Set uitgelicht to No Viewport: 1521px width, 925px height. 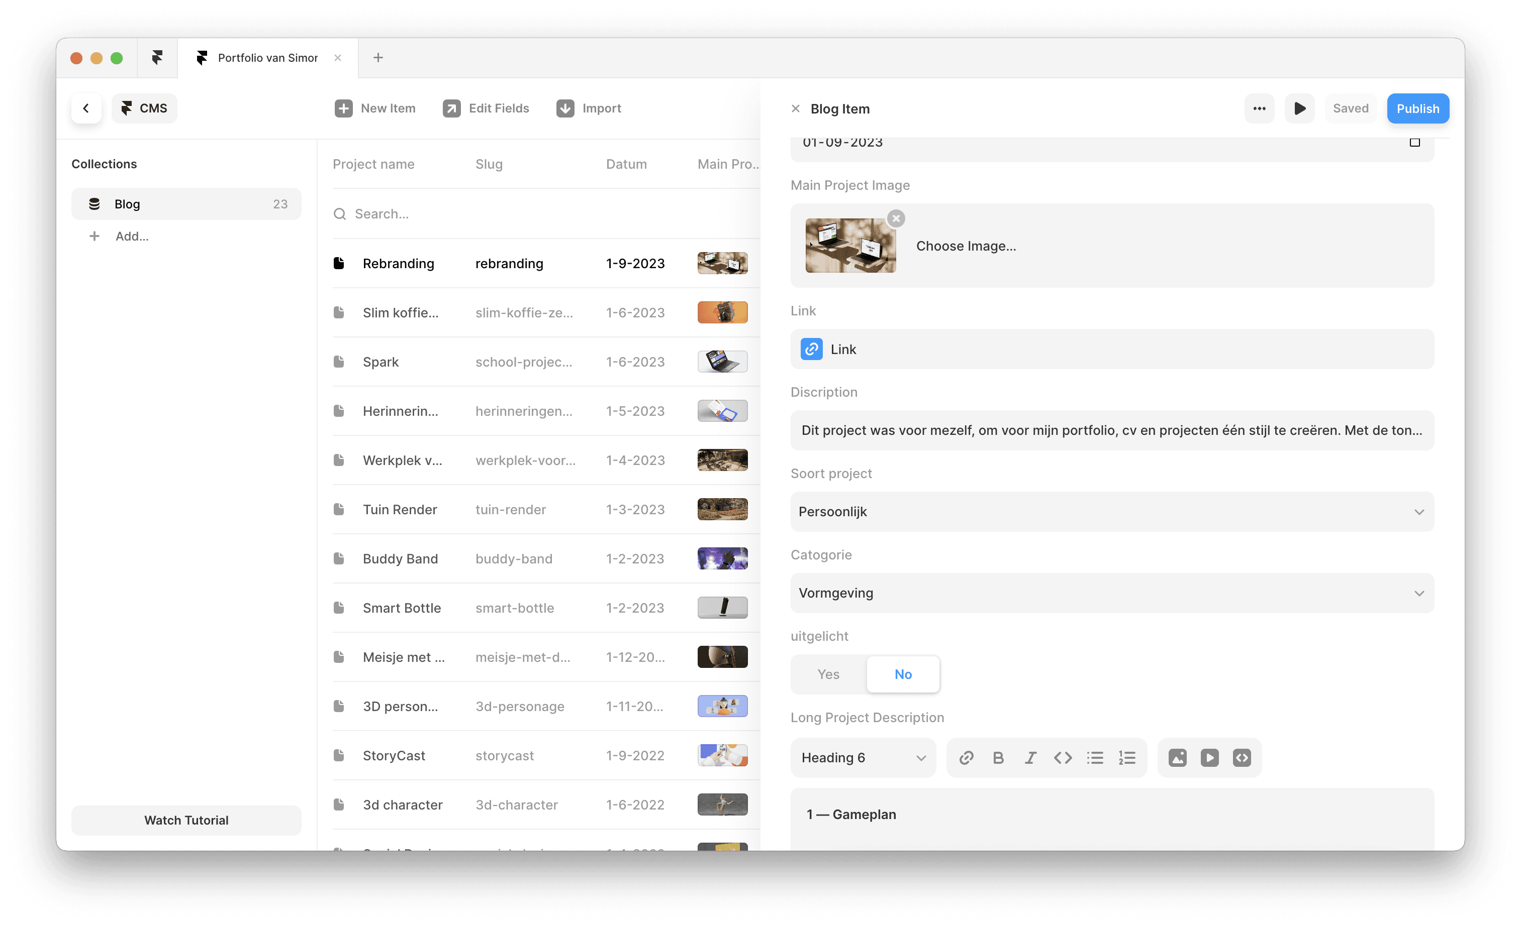902,674
